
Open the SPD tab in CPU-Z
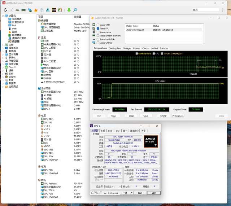[x=118, y=131]
